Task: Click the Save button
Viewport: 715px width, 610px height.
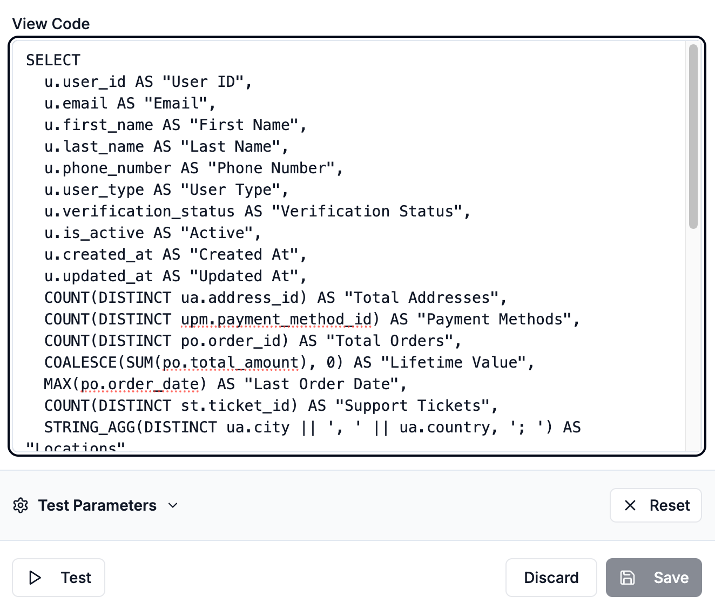Action: (x=654, y=578)
